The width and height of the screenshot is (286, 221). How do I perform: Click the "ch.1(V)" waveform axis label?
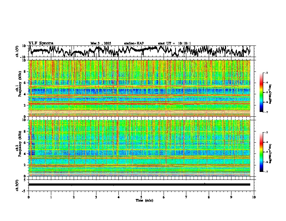point(17,51)
